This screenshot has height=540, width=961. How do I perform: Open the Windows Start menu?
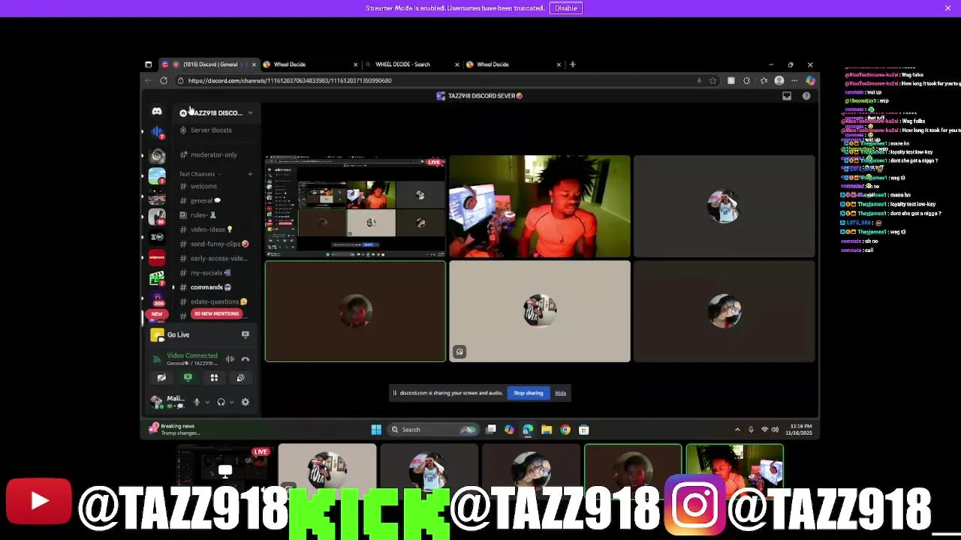(x=376, y=430)
